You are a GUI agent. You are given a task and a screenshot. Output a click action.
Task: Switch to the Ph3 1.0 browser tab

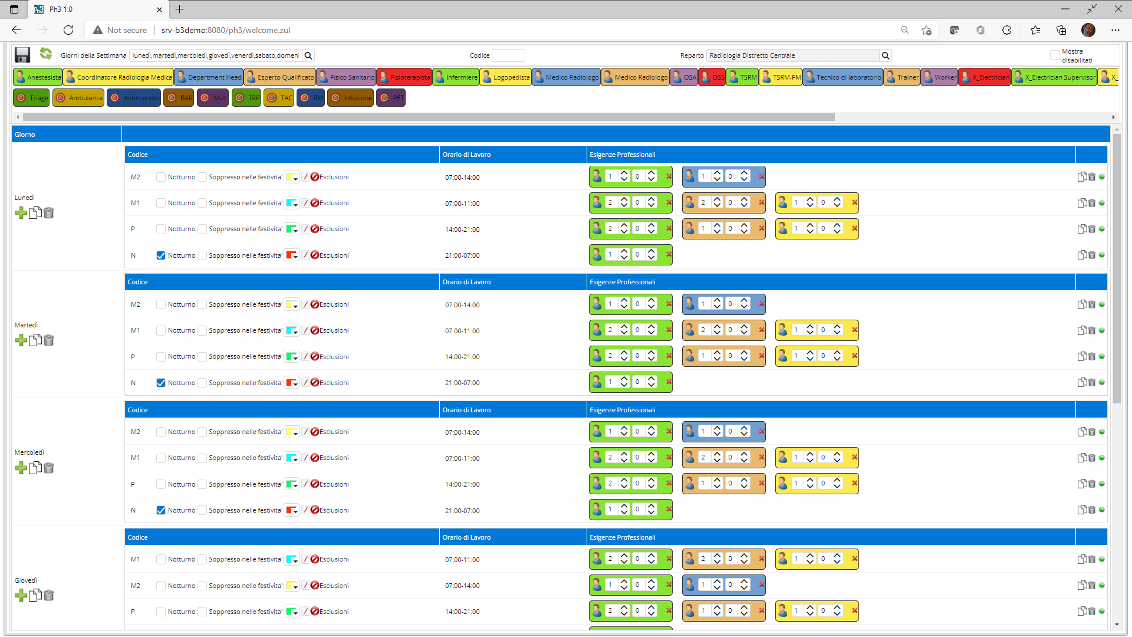(98, 9)
